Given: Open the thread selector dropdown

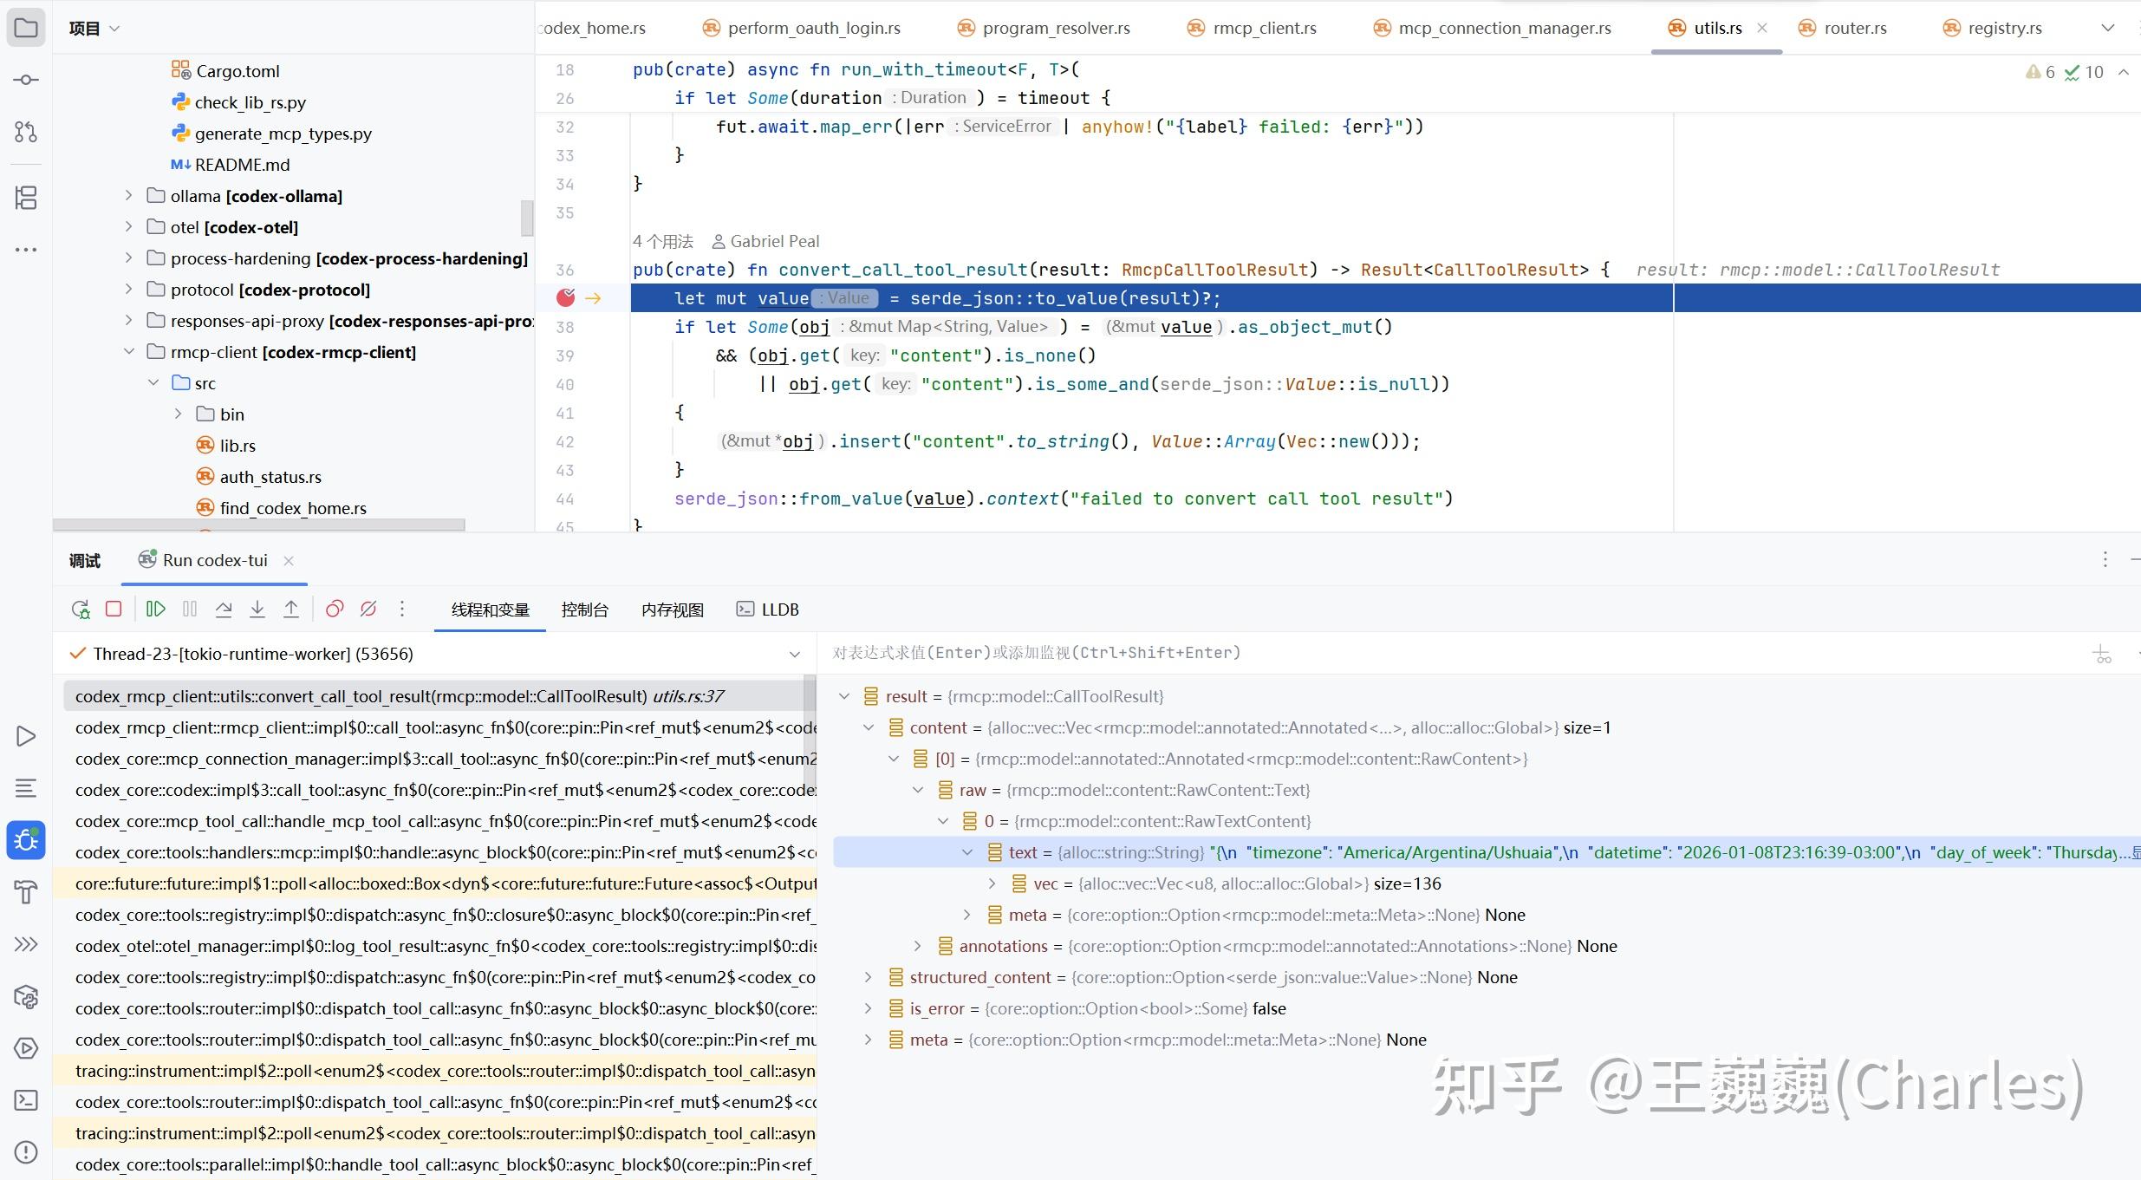Looking at the screenshot, I should [x=794, y=655].
